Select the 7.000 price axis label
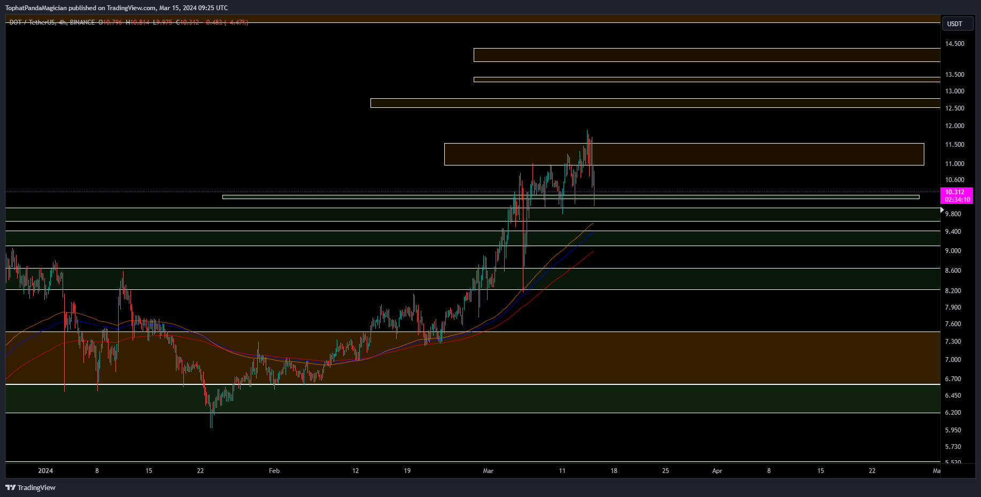Viewport: 981px width, 497px height. 953,360
